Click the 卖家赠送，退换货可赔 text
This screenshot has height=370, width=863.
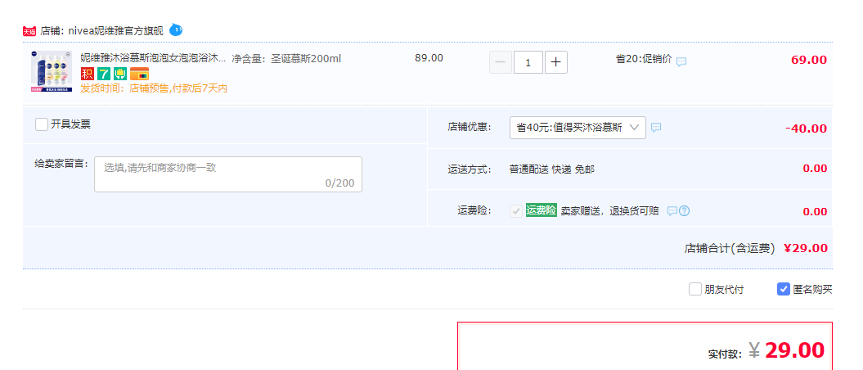tap(609, 211)
